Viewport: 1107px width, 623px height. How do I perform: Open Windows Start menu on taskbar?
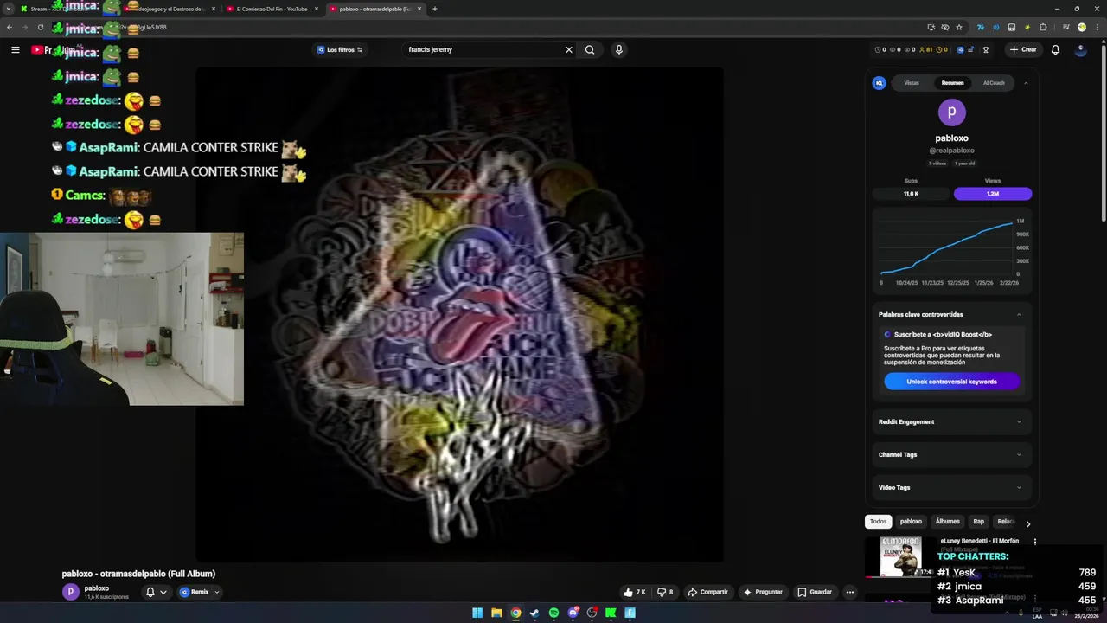(477, 613)
